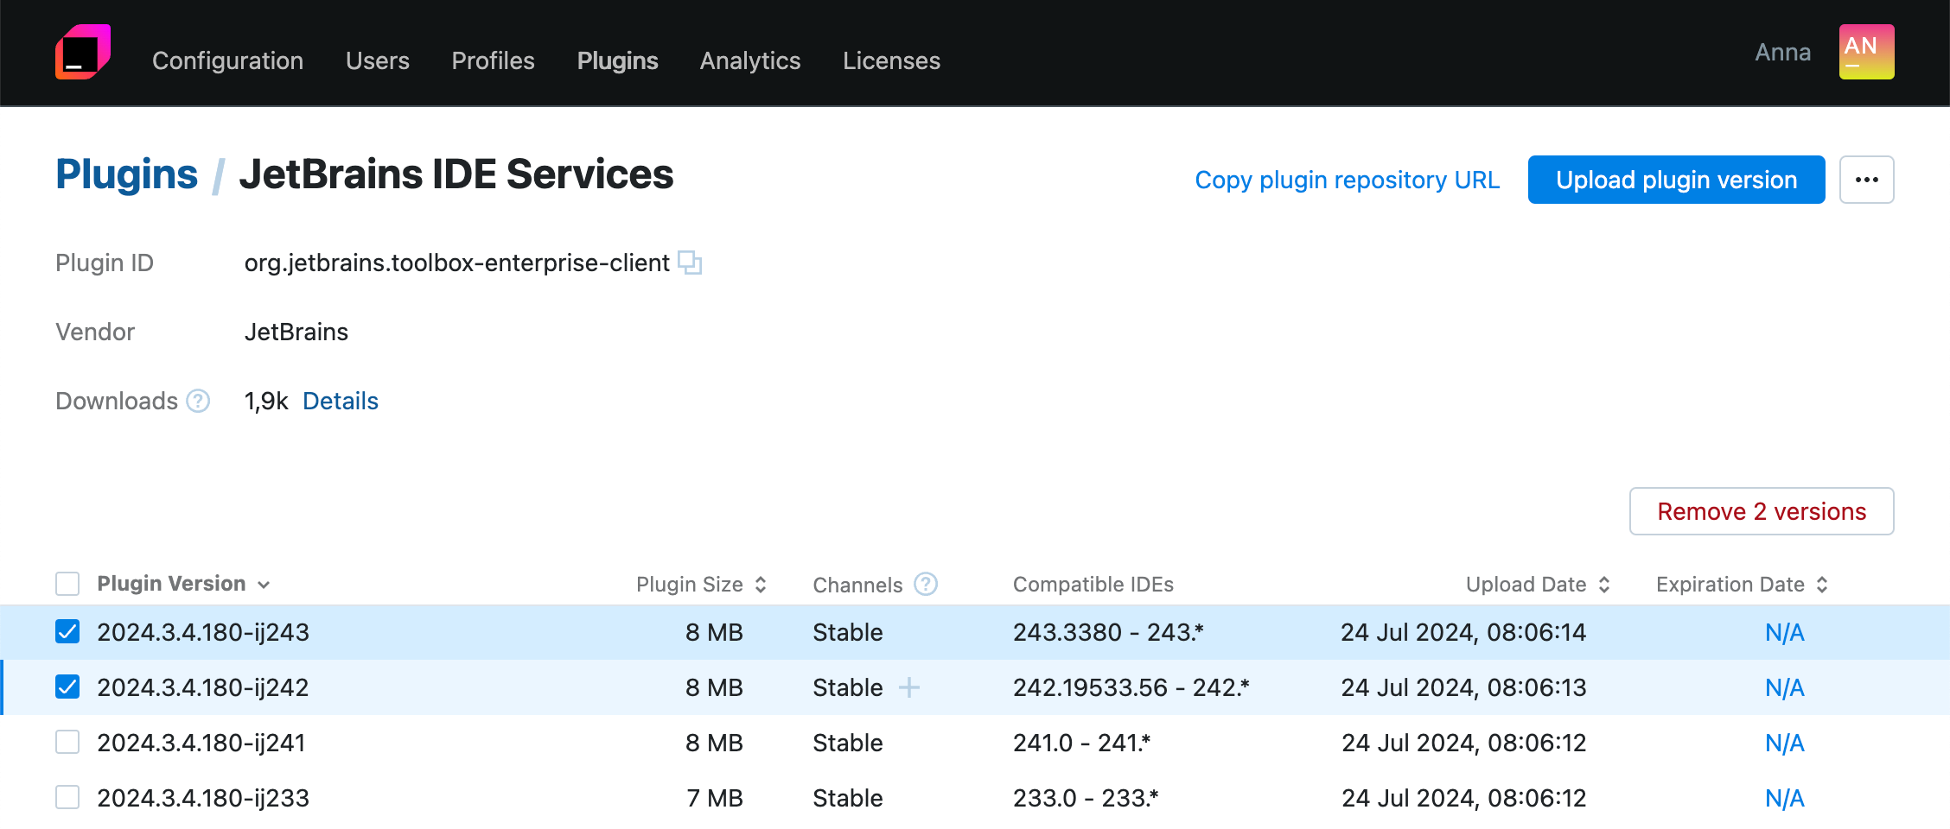Click the Upload plugin version button
This screenshot has width=1950, height=829.
1675,180
